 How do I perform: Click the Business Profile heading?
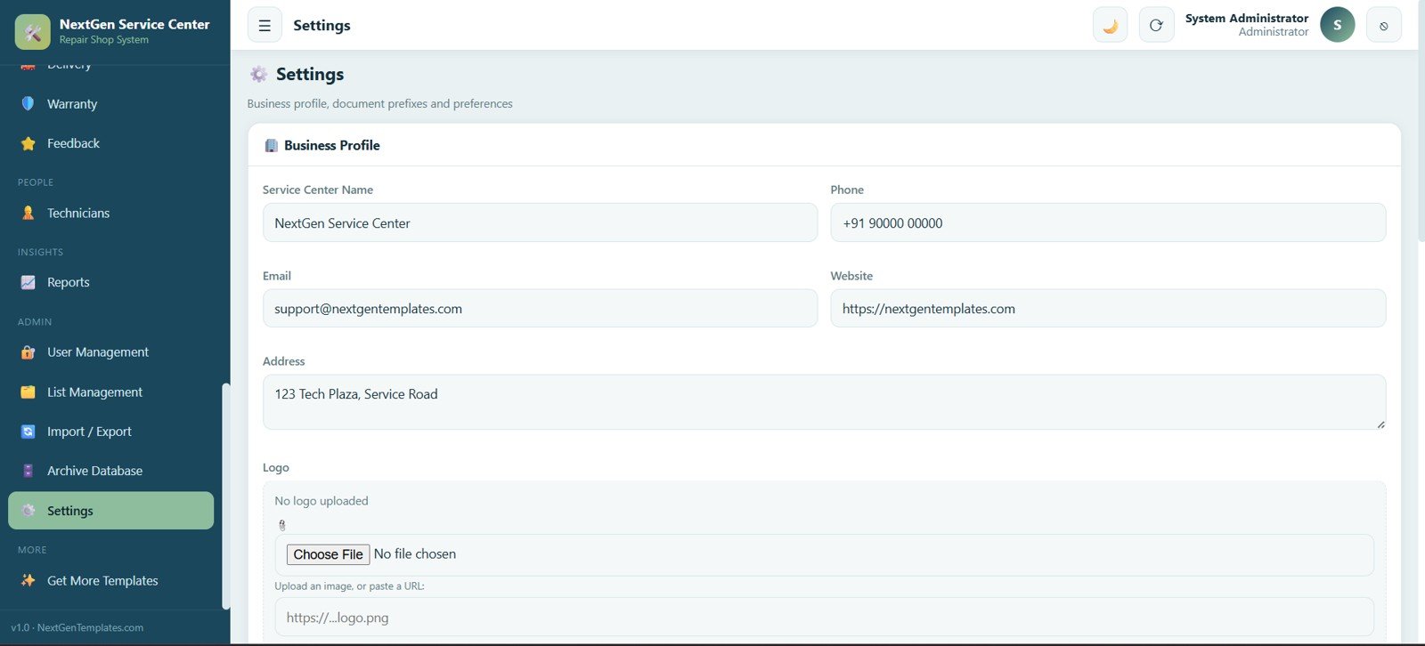331,146
